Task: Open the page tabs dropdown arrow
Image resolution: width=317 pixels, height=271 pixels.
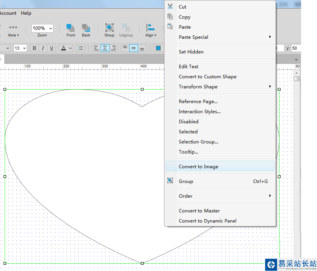Action: click(x=296, y=60)
